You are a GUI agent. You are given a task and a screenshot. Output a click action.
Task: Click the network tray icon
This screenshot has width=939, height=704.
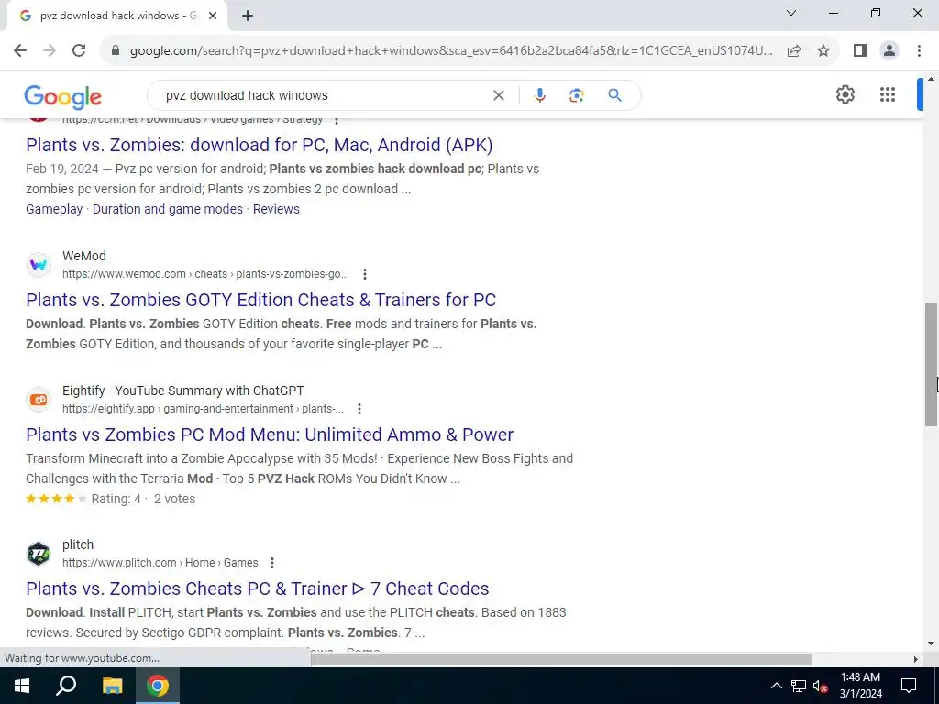click(x=799, y=686)
